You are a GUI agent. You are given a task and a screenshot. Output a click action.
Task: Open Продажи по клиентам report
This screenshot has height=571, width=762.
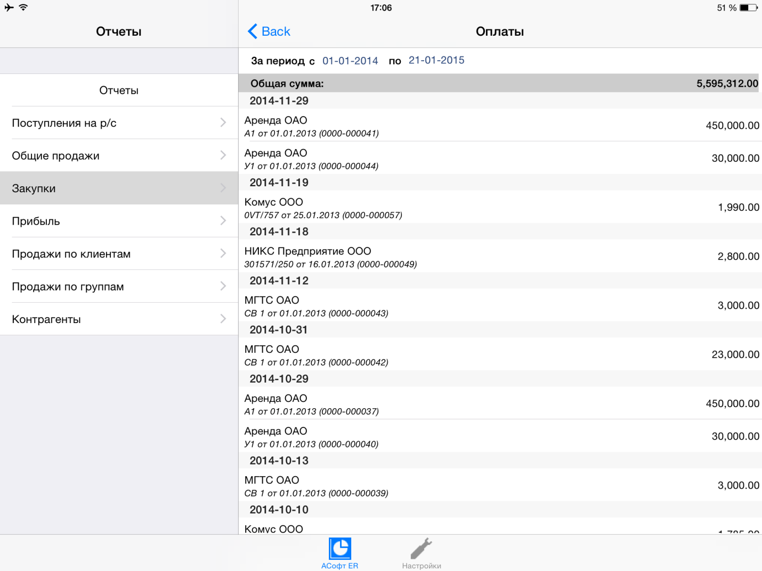click(119, 254)
